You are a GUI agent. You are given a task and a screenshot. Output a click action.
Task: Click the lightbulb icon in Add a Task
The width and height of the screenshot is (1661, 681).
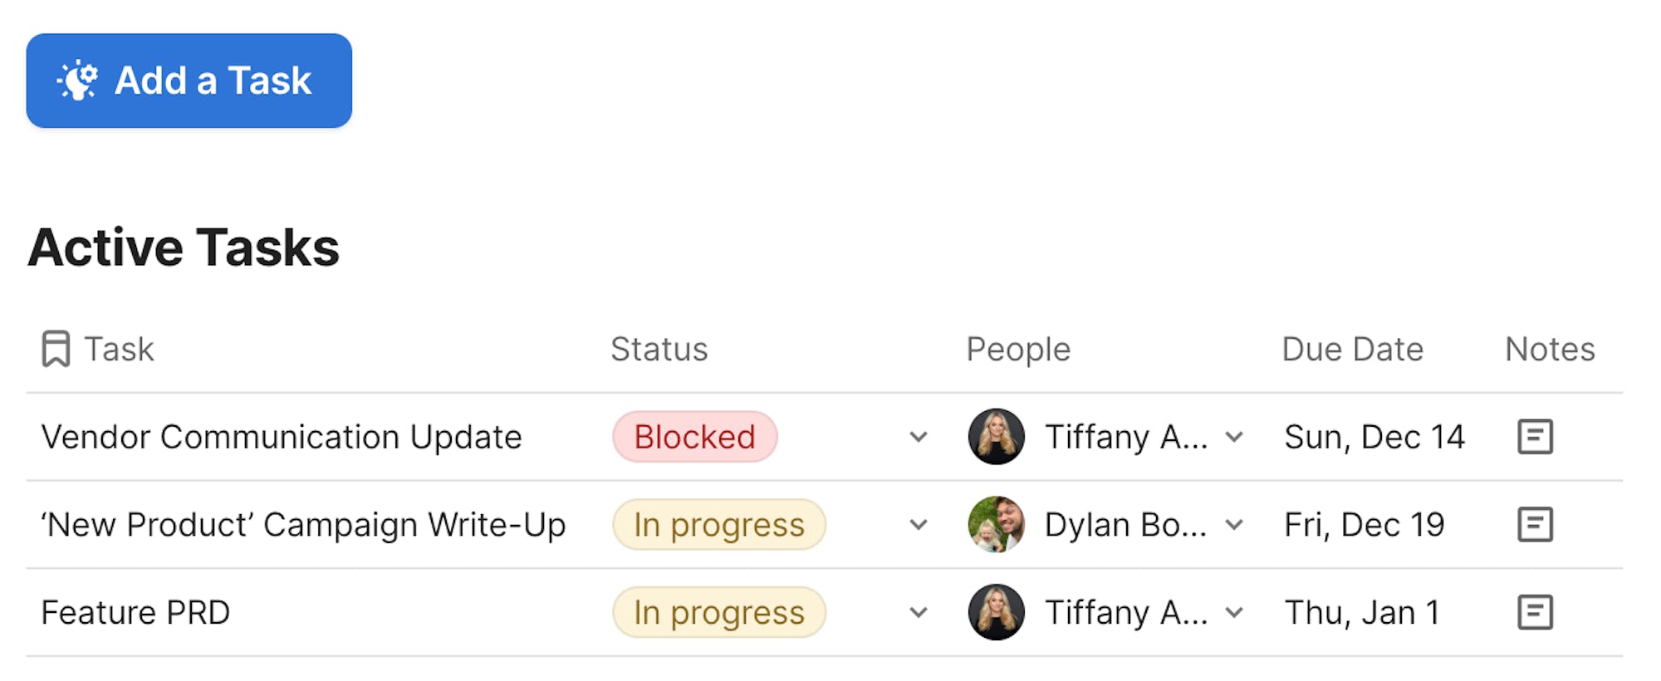pyautogui.click(x=78, y=81)
